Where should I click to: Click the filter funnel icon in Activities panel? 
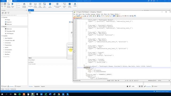click(8, 13)
